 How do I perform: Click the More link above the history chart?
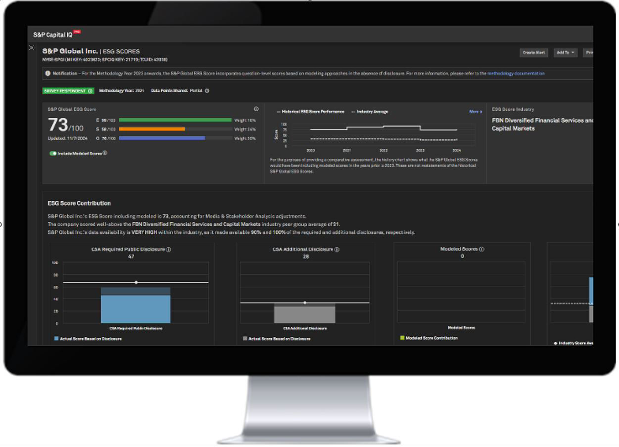[x=476, y=112]
